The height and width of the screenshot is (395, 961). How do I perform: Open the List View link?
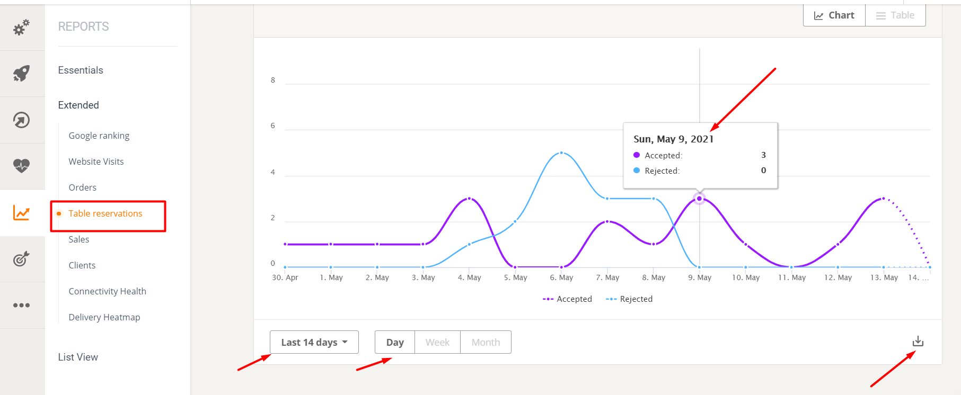click(78, 357)
